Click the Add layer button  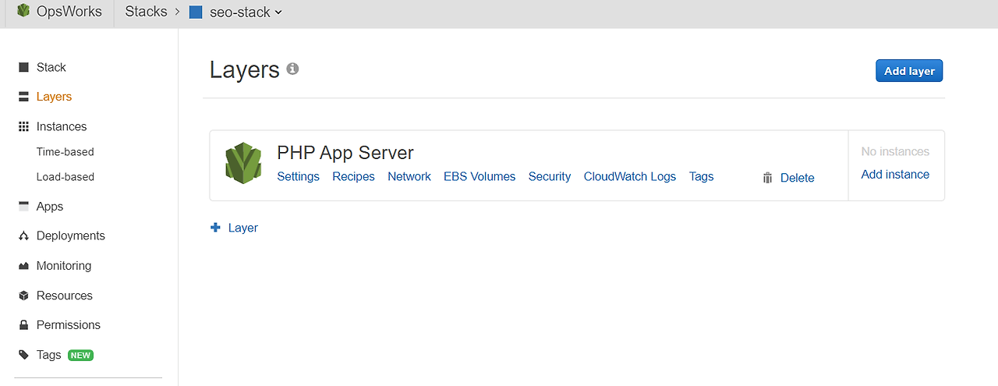[x=909, y=70]
